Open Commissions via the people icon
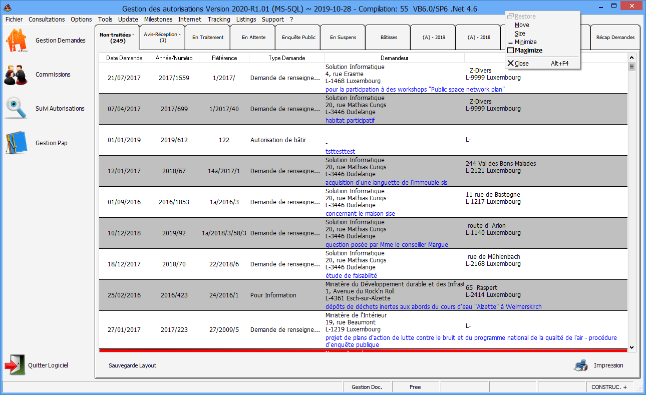This screenshot has height=395, width=646. (16, 75)
